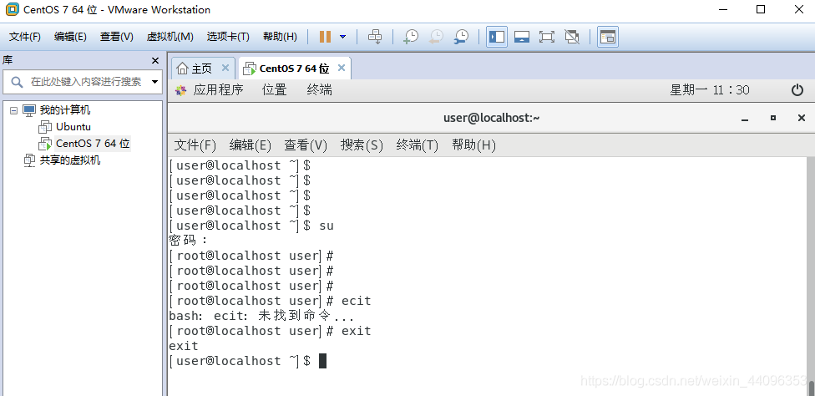The image size is (815, 396).
Task: Open the GNOME 位置 menu
Action: point(275,90)
